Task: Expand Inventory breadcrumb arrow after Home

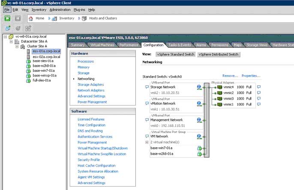Action: (x=49, y=18)
